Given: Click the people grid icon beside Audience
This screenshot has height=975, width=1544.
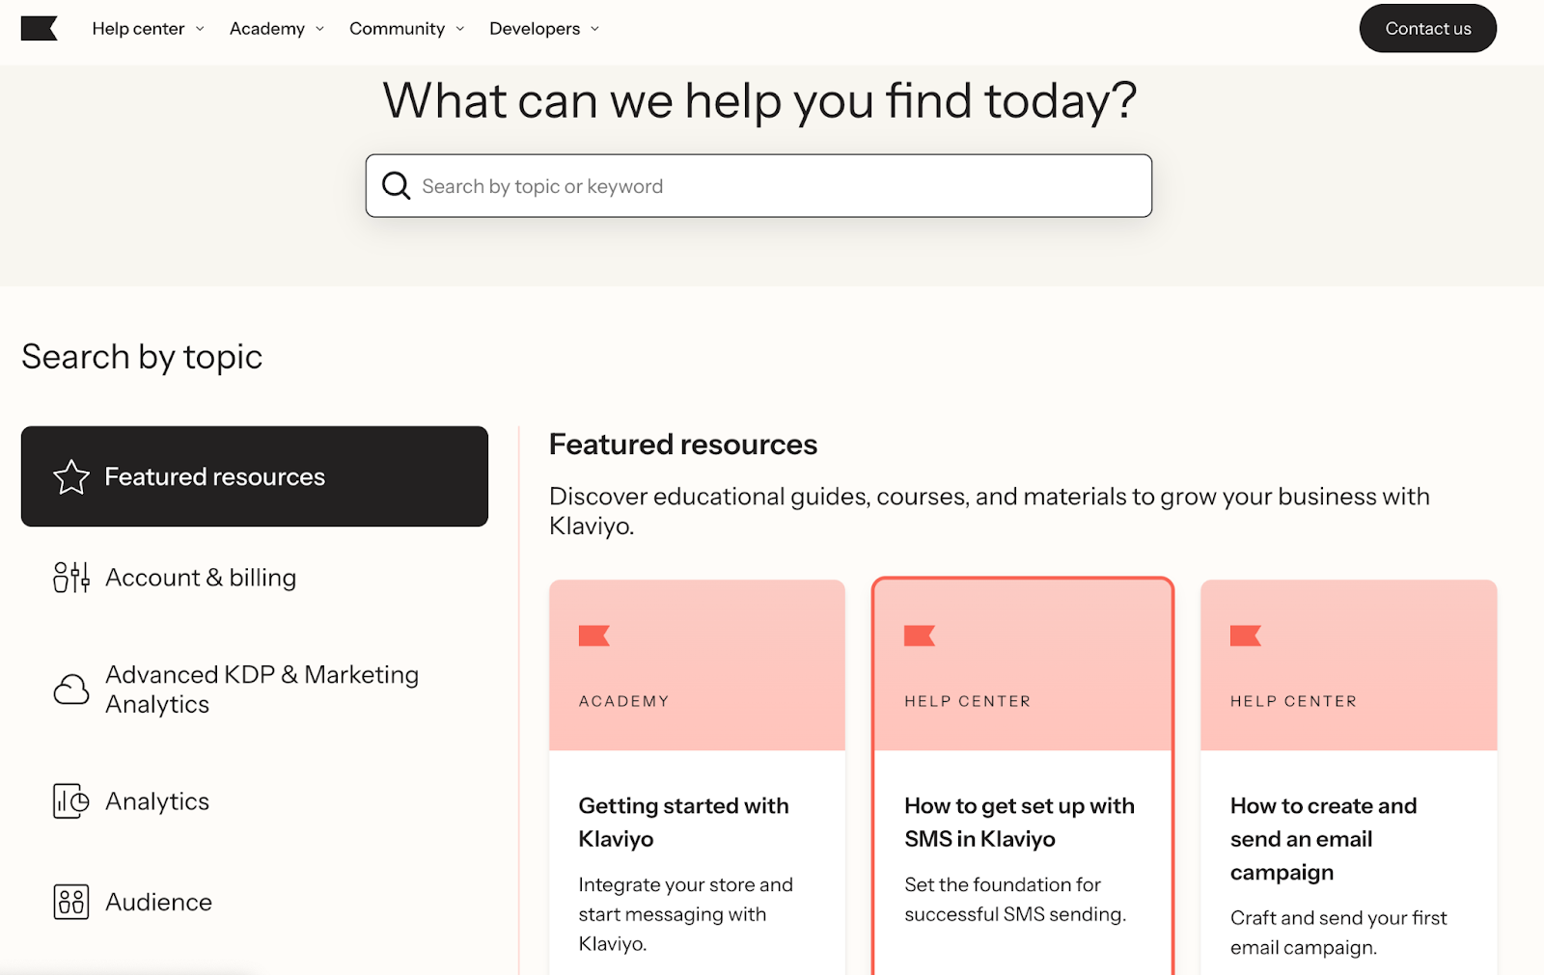Looking at the screenshot, I should [71, 902].
